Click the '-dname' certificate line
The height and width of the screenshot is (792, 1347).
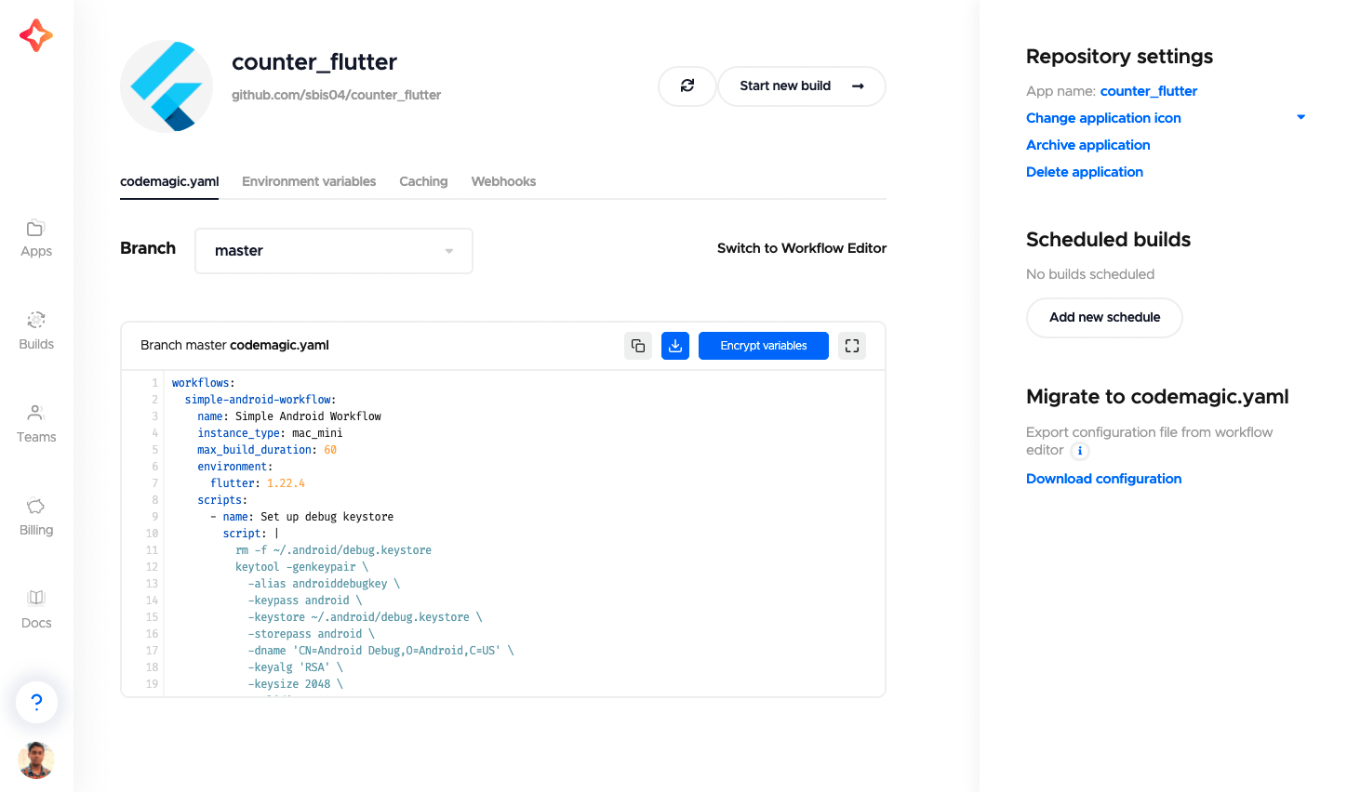tap(380, 651)
